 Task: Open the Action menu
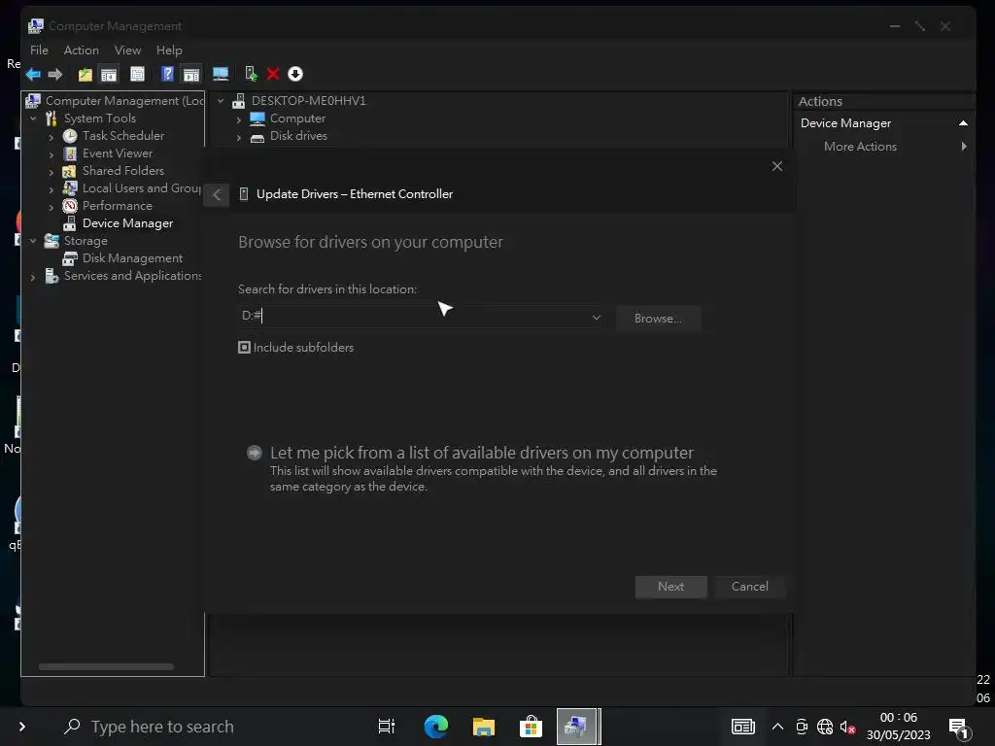pyautogui.click(x=82, y=51)
